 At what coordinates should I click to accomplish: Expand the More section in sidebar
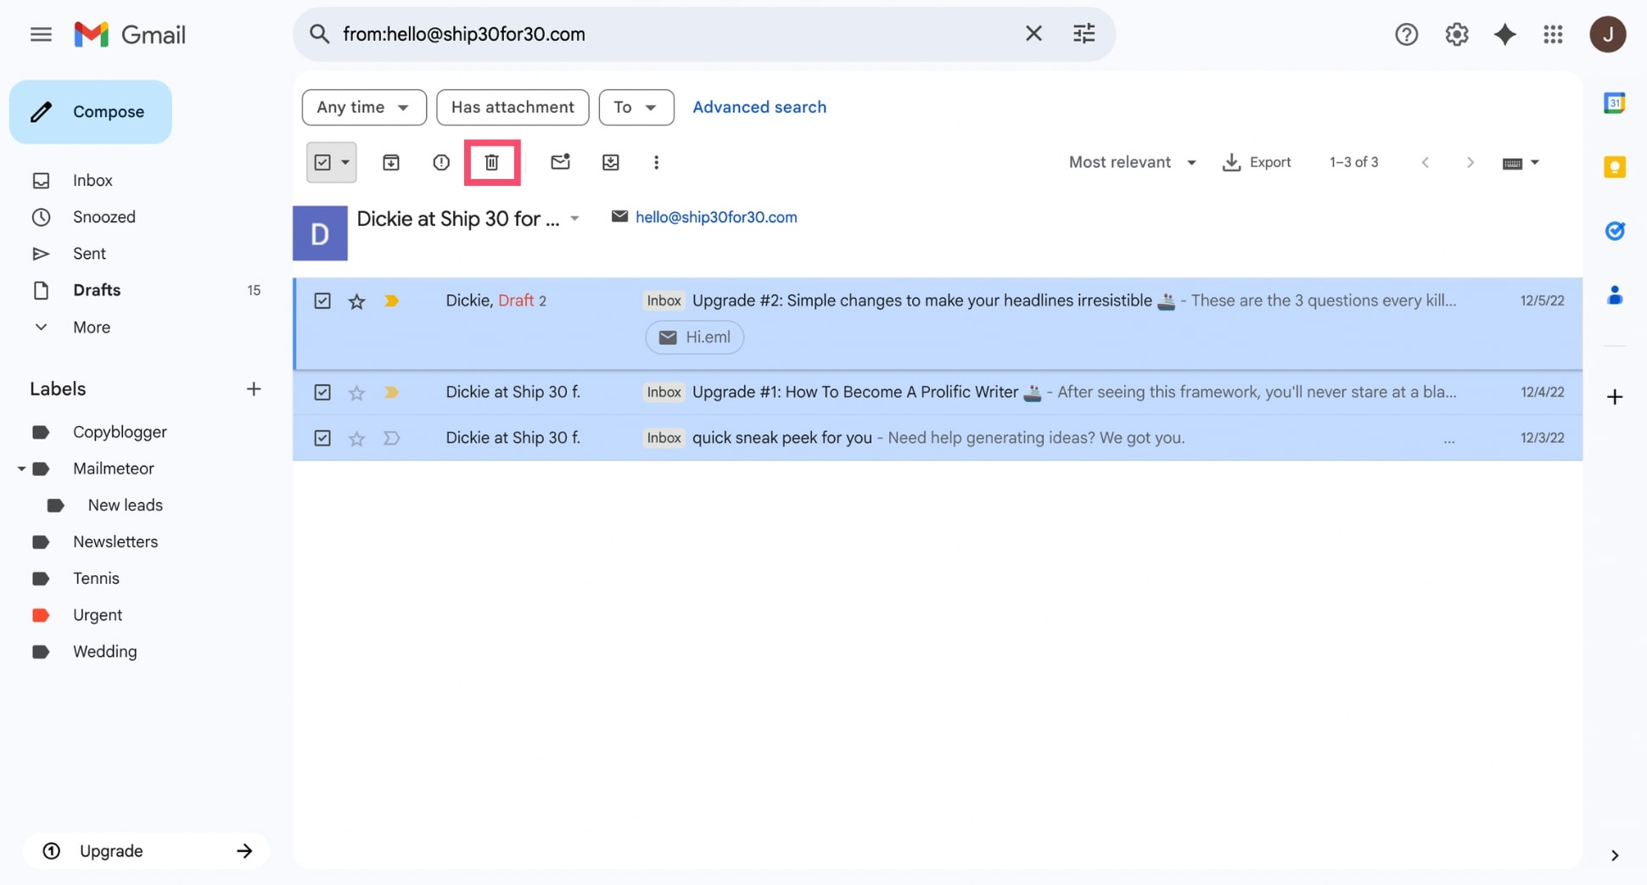point(91,327)
